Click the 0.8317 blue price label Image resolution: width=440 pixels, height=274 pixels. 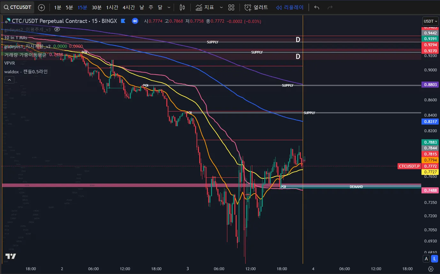pos(430,121)
